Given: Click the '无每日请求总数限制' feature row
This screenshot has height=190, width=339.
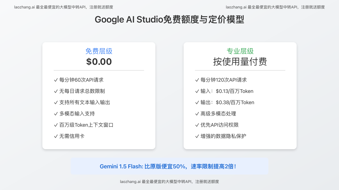Looking at the screenshot, I should point(79,91).
